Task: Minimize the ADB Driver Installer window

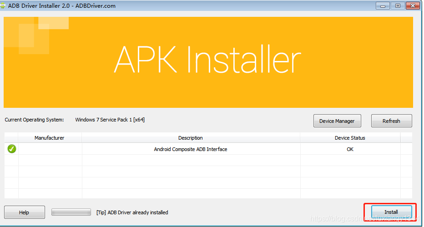Action: pyautogui.click(x=383, y=5)
